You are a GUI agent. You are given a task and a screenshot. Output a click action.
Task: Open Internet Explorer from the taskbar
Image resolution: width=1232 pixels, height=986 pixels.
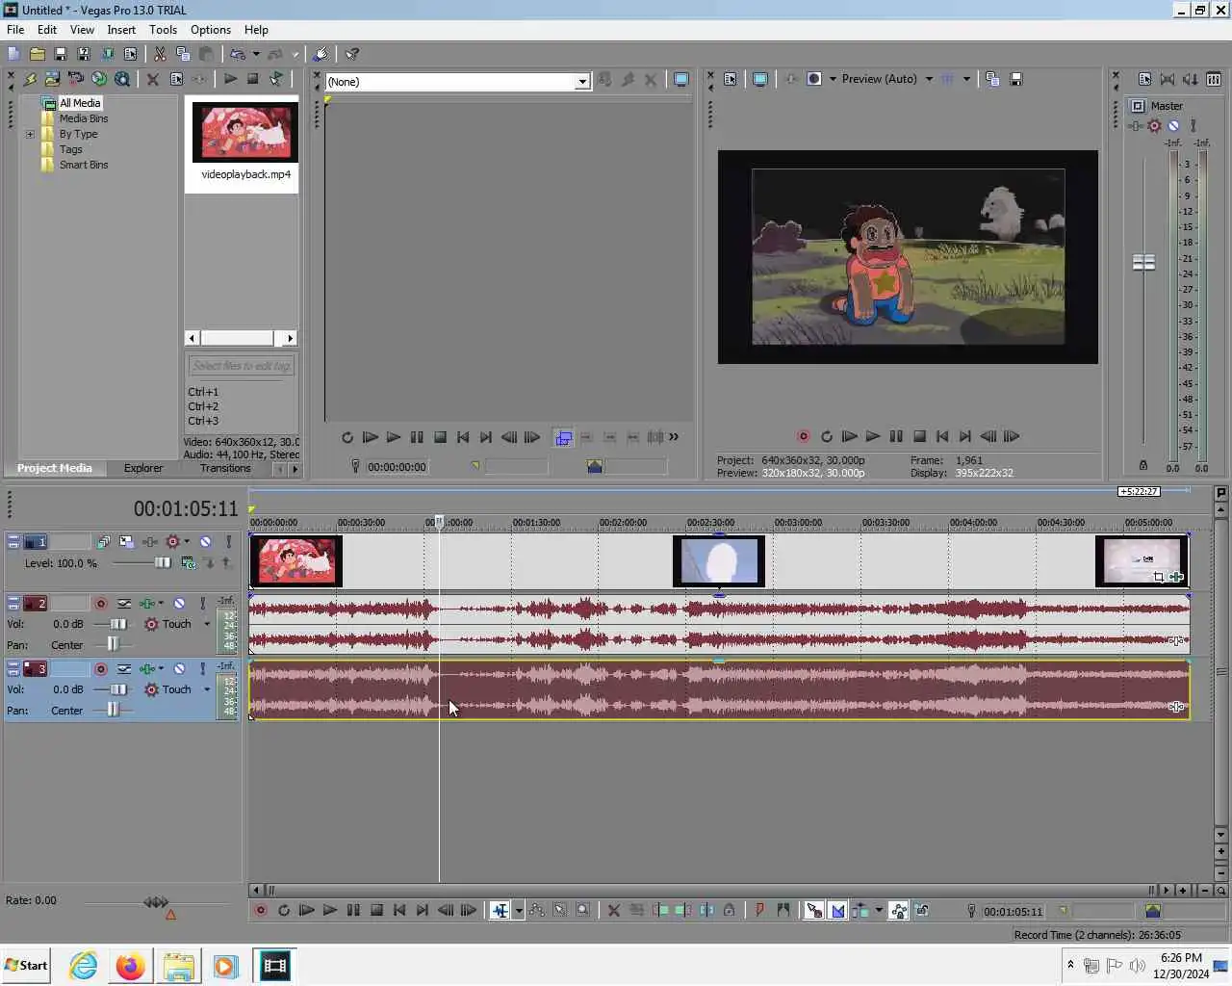84,966
